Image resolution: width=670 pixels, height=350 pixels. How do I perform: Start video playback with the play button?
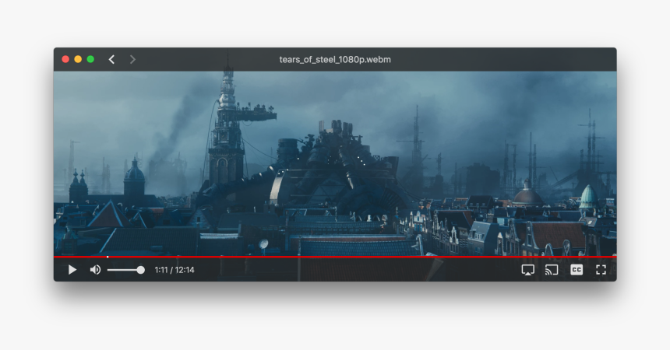pos(72,270)
